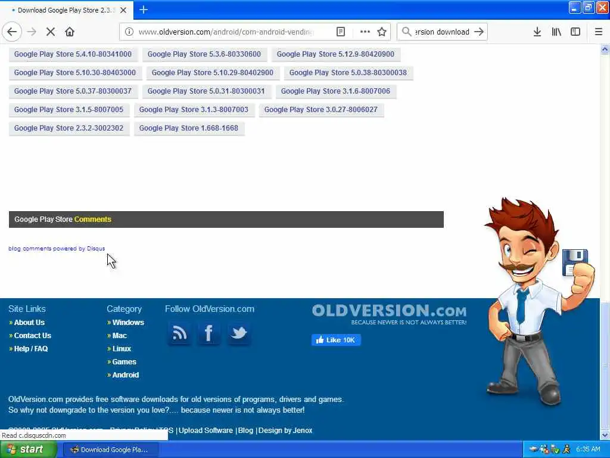Visit the Contact Us footer link
This screenshot has width=610, height=458.
coord(33,336)
